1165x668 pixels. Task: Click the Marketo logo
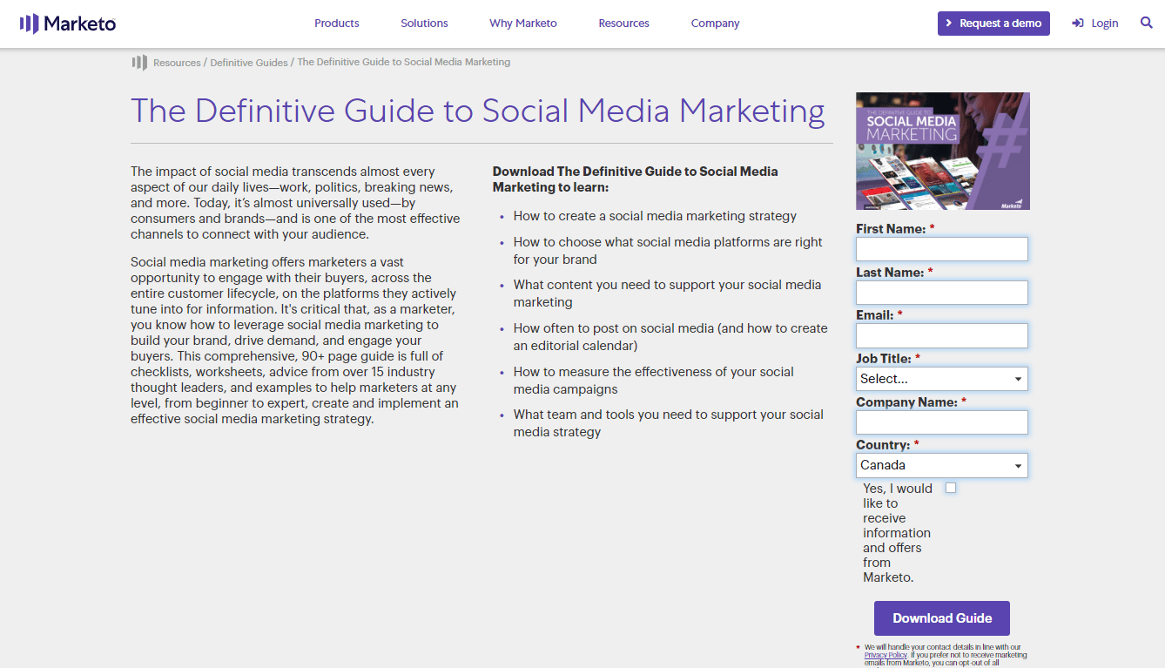[67, 24]
